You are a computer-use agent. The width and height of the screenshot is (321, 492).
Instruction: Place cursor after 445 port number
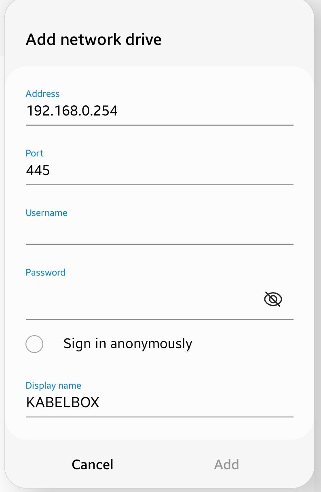51,170
